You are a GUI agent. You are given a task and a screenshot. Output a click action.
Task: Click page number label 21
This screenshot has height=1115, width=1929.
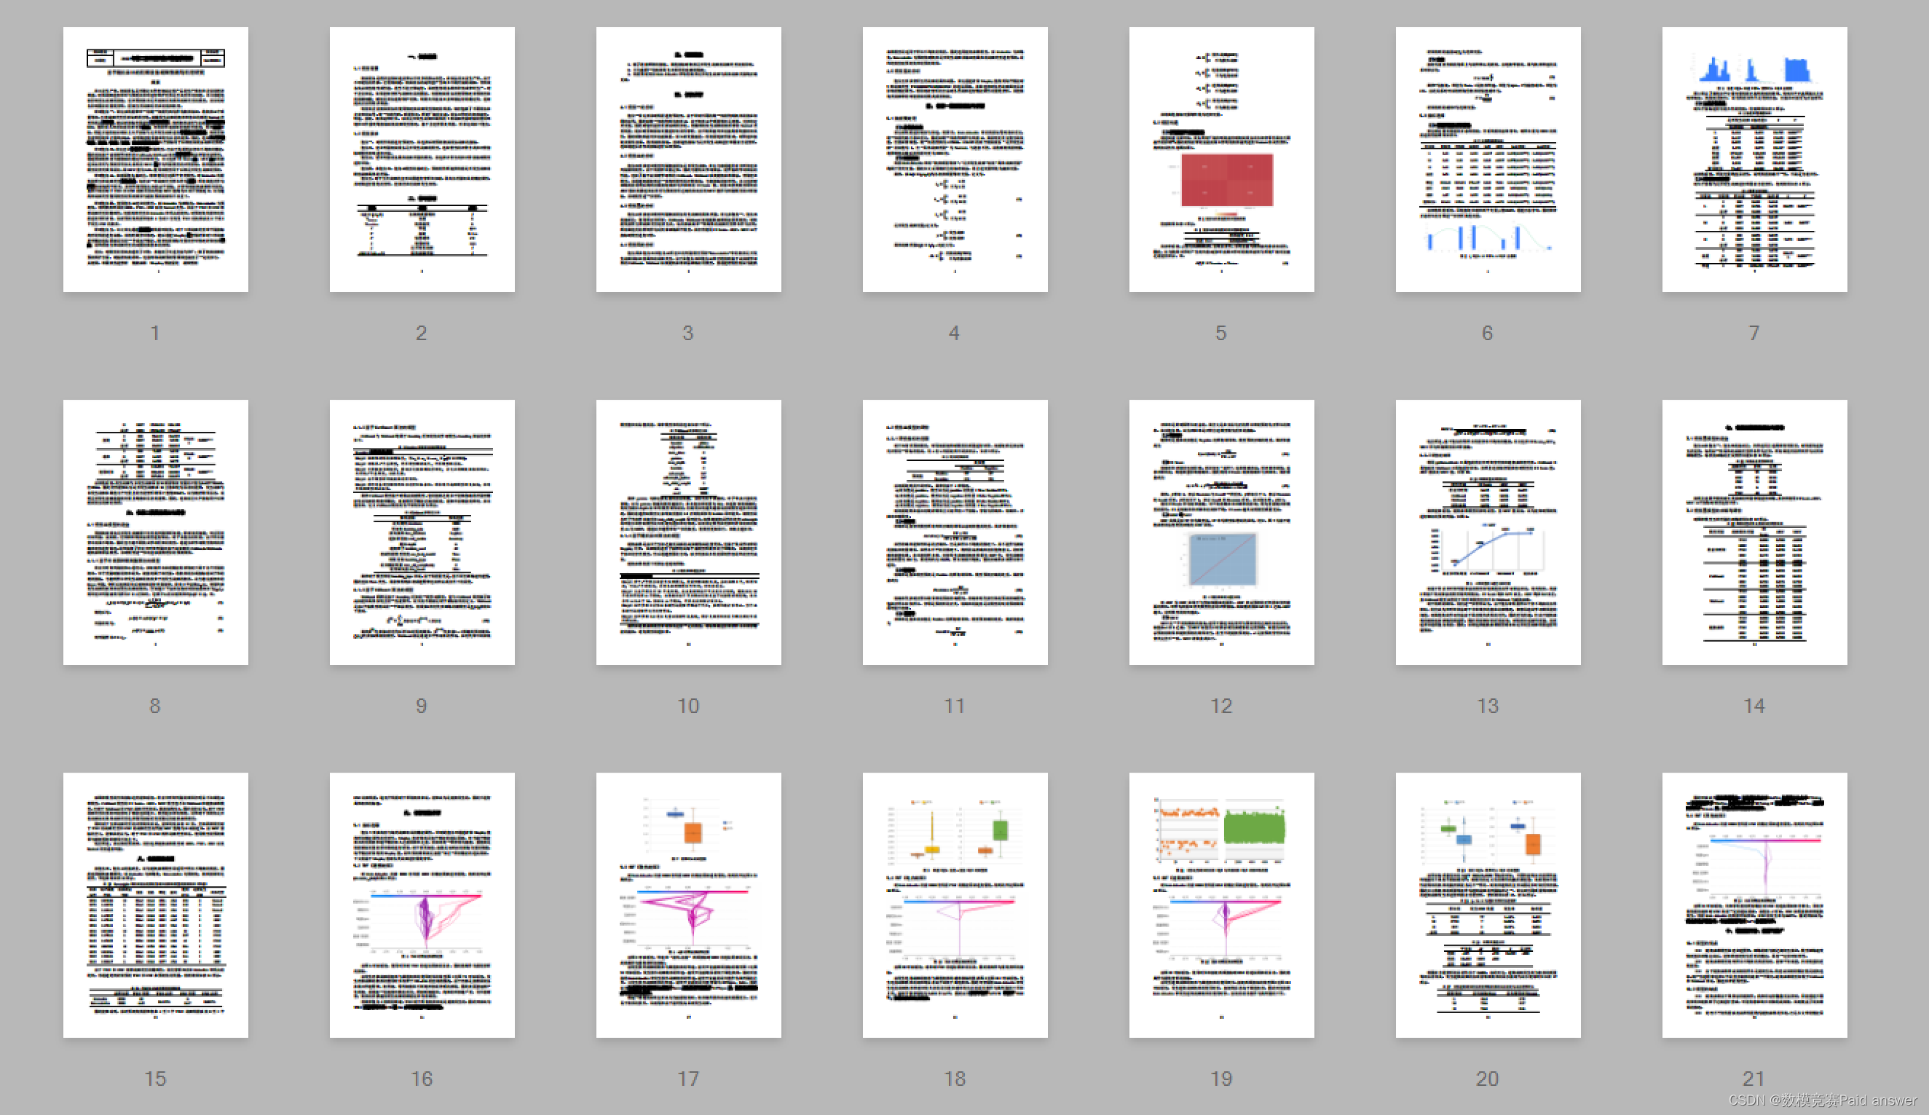(x=1754, y=1079)
